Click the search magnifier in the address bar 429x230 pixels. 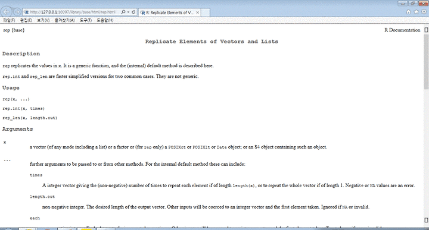point(123,12)
